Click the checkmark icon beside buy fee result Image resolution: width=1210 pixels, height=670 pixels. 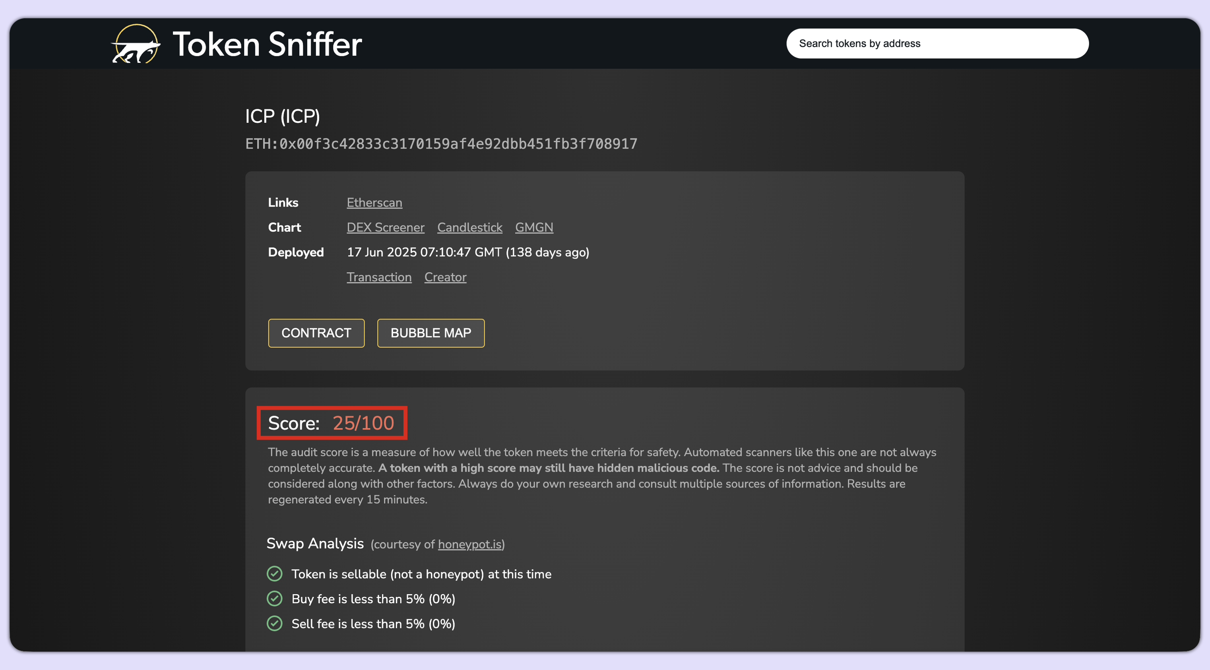click(x=275, y=598)
